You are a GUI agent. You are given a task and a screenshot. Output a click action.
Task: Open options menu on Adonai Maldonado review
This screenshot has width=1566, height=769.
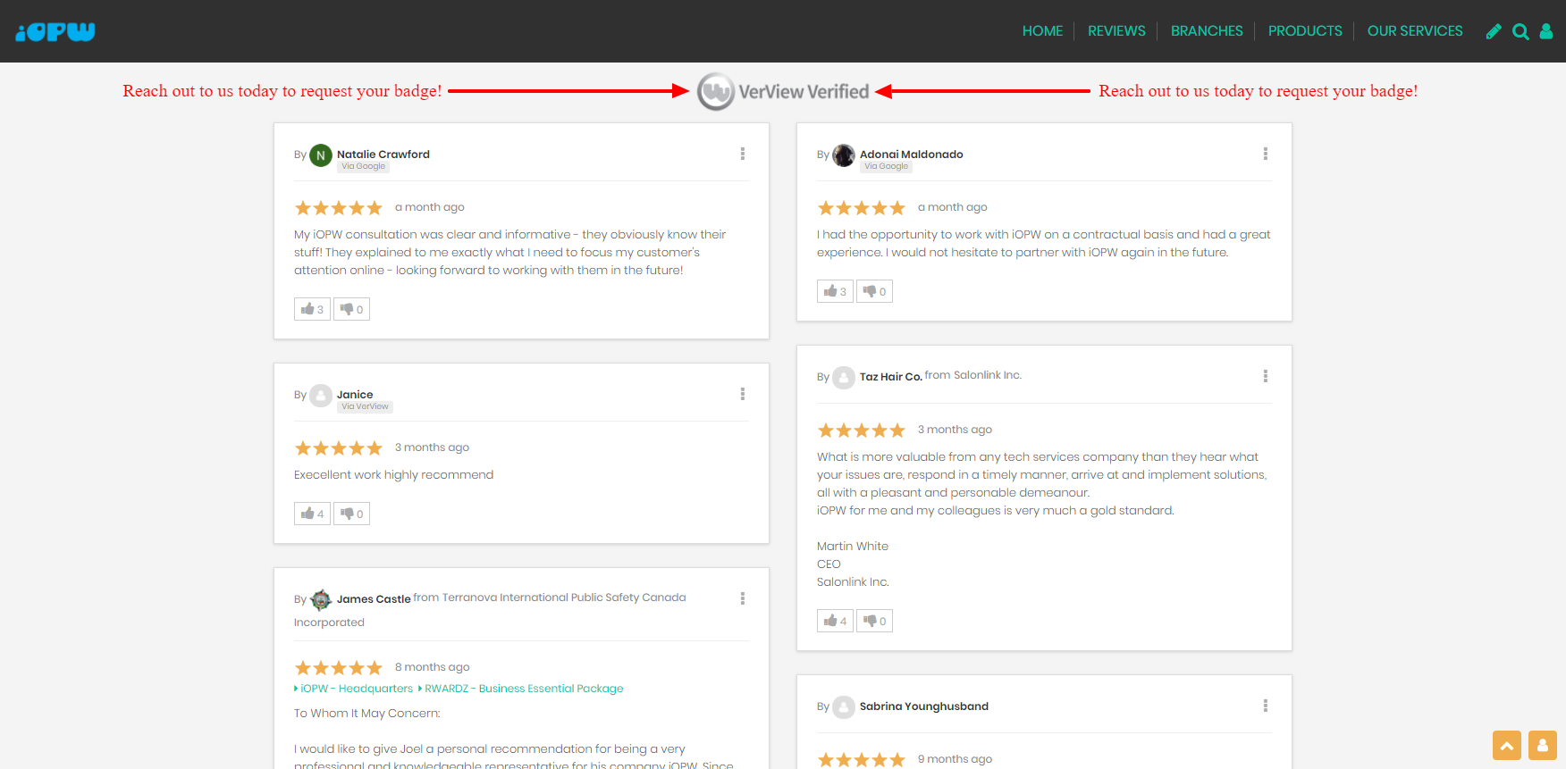[1266, 154]
